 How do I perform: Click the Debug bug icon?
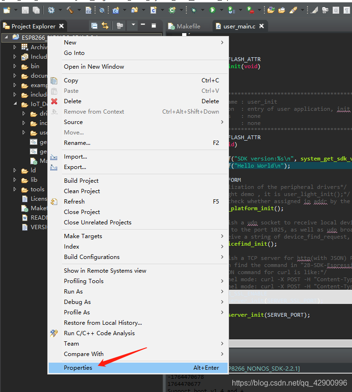point(194,10)
